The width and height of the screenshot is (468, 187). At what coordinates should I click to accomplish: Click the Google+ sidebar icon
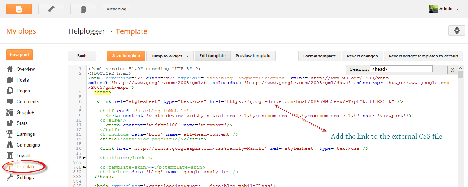click(x=10, y=112)
